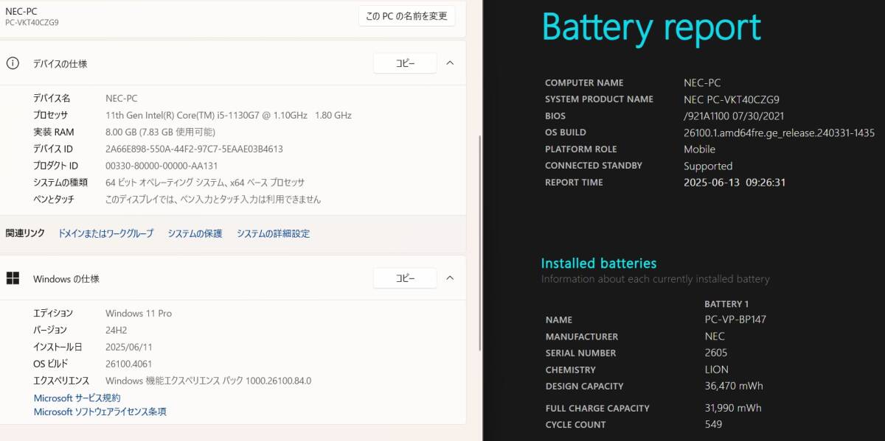Select the CYCLE COUNT value 549
Screen dimensions: 885x441
[x=713, y=424]
